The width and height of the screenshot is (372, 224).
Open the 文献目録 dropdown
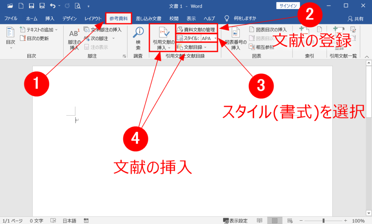[x=192, y=47]
